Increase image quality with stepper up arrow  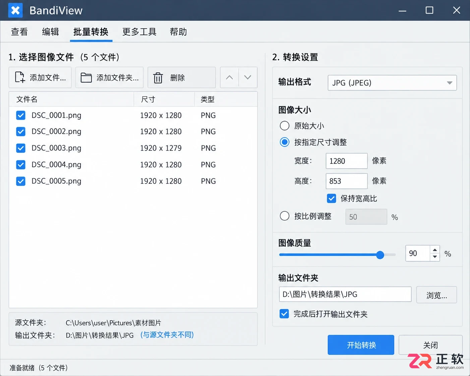(435, 250)
